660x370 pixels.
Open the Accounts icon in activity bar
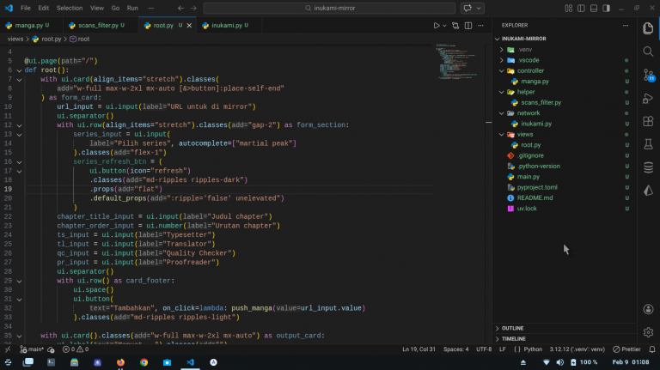pyautogui.click(x=648, y=309)
